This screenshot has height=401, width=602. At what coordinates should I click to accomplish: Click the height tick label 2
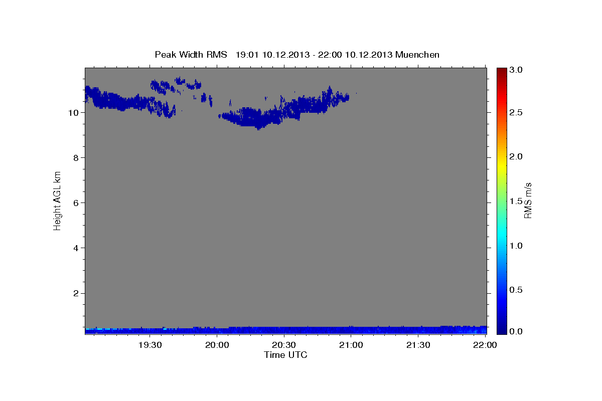pyautogui.click(x=77, y=293)
